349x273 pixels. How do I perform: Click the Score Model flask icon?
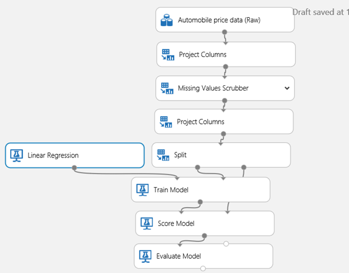click(146, 223)
